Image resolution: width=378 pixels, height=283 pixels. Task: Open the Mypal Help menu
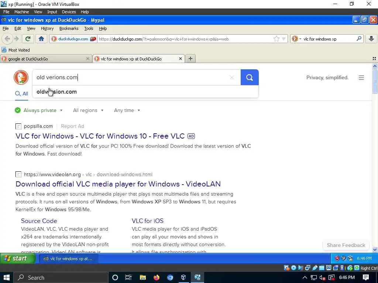pyautogui.click(x=103, y=28)
